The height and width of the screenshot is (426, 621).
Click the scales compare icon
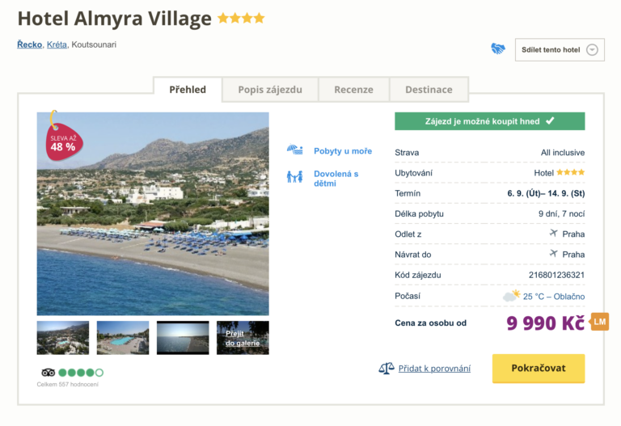coord(387,369)
